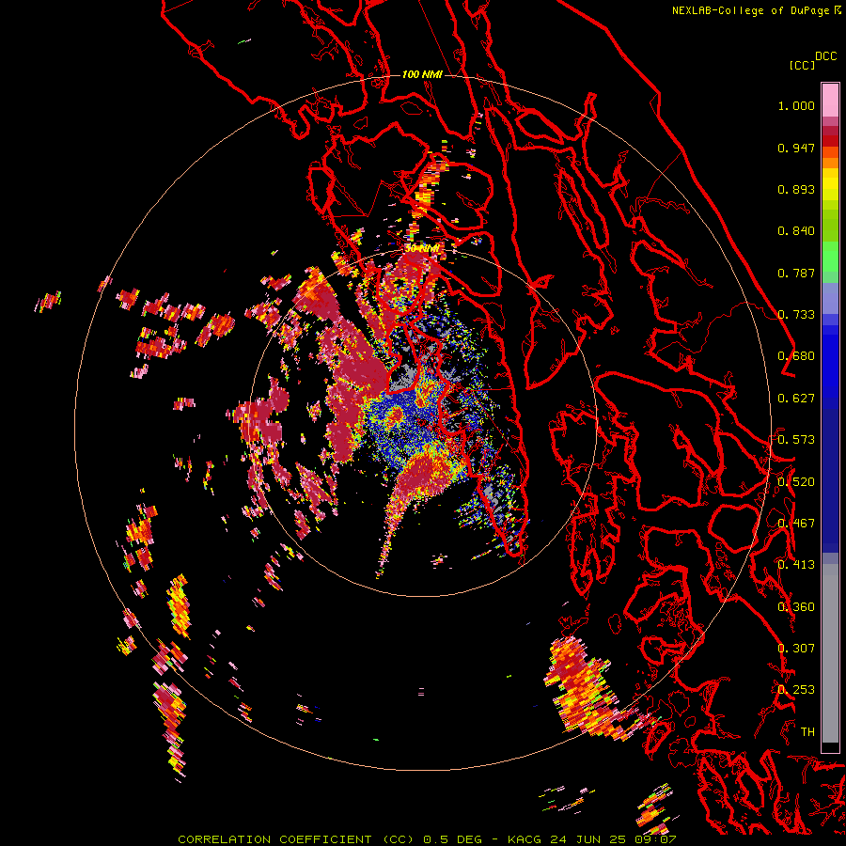This screenshot has width=846, height=846.
Task: Click the KACG radar site identifier
Action: pyautogui.click(x=525, y=839)
